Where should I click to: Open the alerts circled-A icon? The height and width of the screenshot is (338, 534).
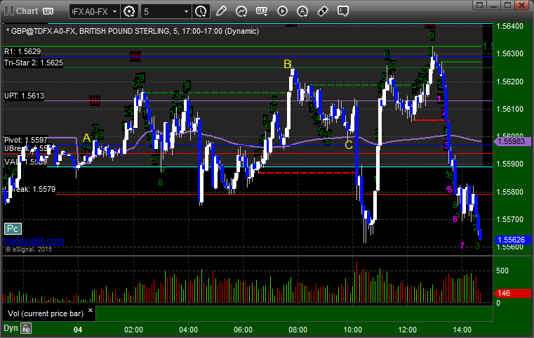click(302, 11)
